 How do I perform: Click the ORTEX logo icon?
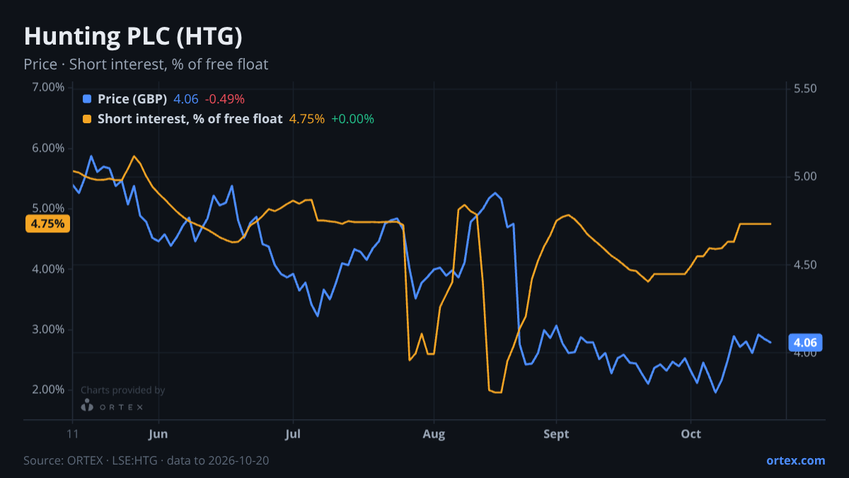click(x=87, y=405)
